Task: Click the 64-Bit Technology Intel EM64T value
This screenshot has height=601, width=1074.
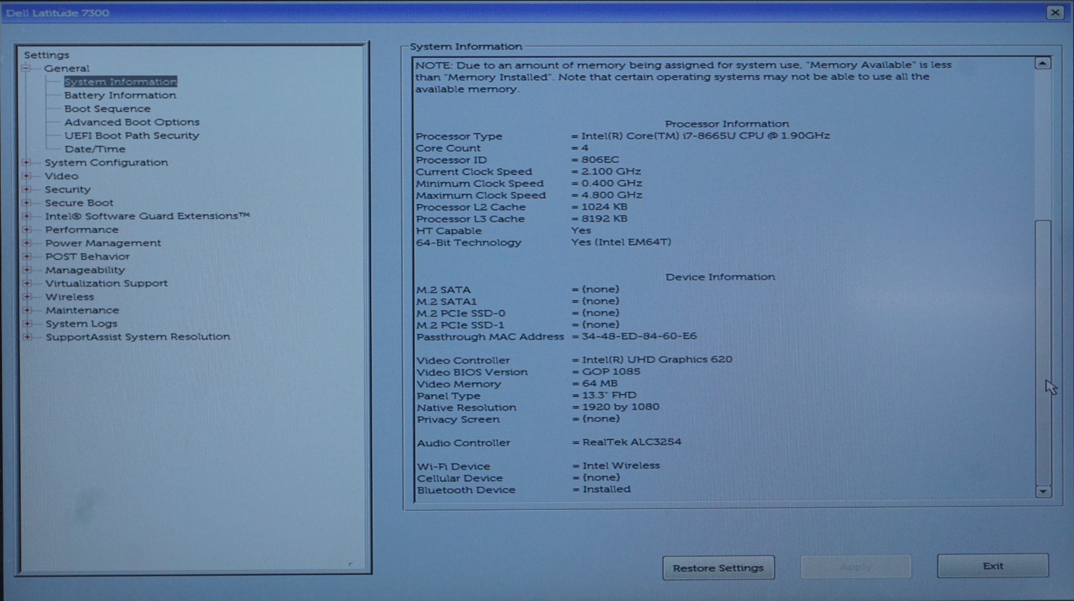Action: coord(621,242)
